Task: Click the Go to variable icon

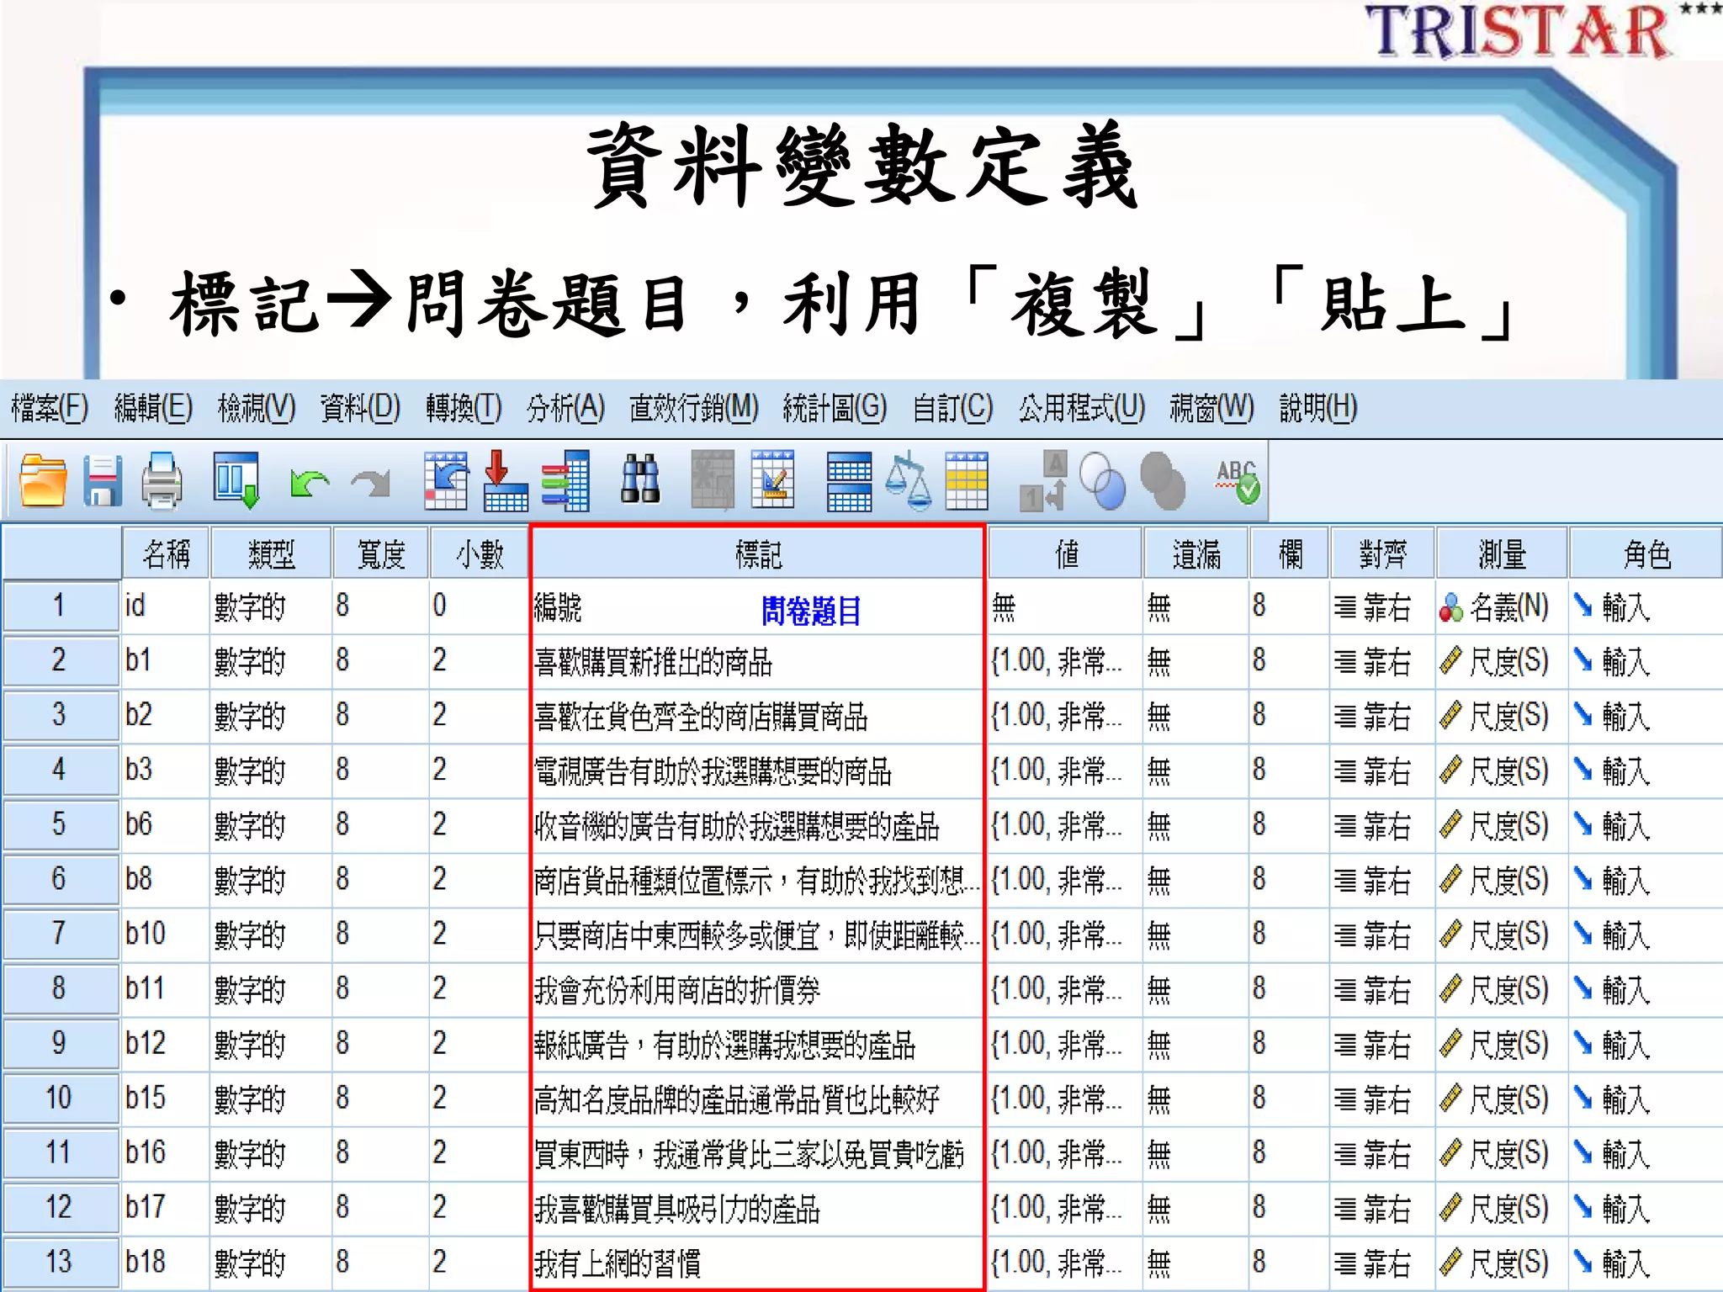Action: pos(506,481)
